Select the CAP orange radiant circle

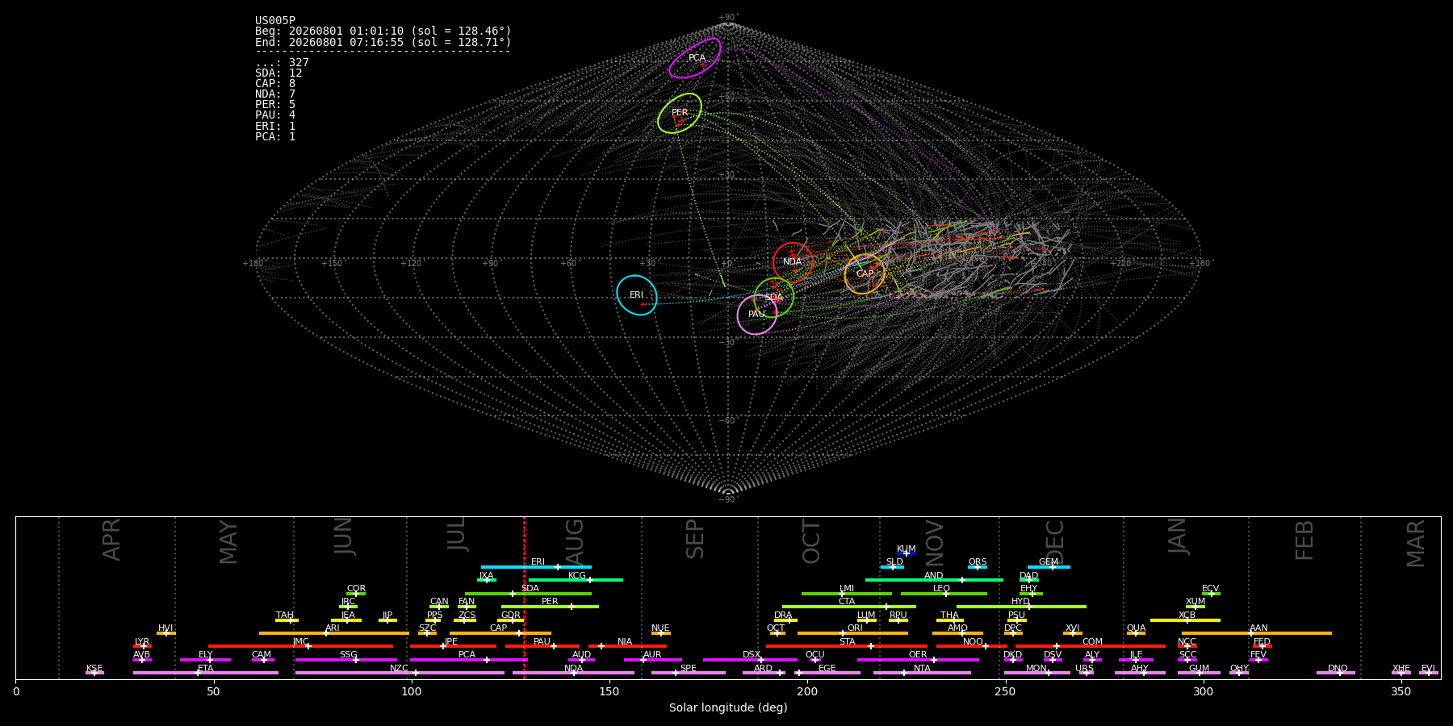point(865,274)
